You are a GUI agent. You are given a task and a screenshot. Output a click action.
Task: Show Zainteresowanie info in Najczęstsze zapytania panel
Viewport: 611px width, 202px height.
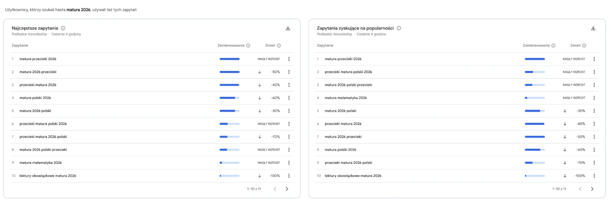tap(248, 46)
